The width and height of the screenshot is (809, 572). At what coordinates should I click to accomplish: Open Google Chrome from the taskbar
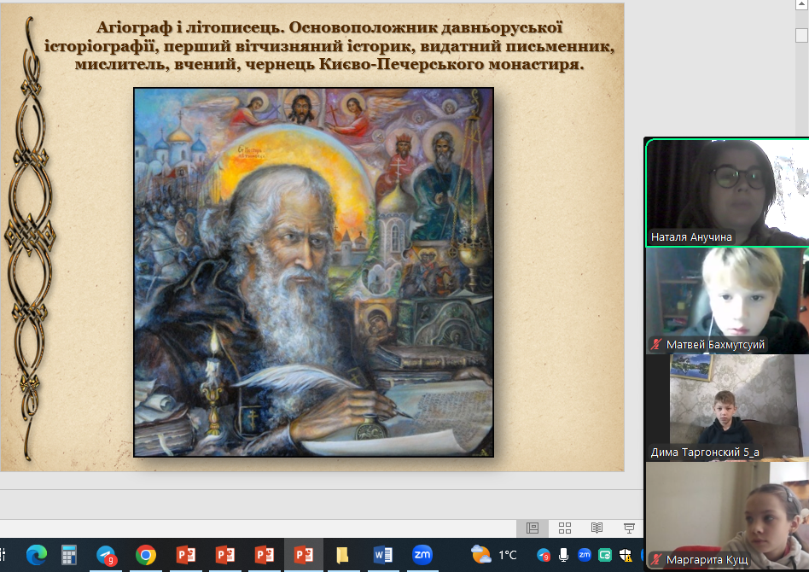146,556
